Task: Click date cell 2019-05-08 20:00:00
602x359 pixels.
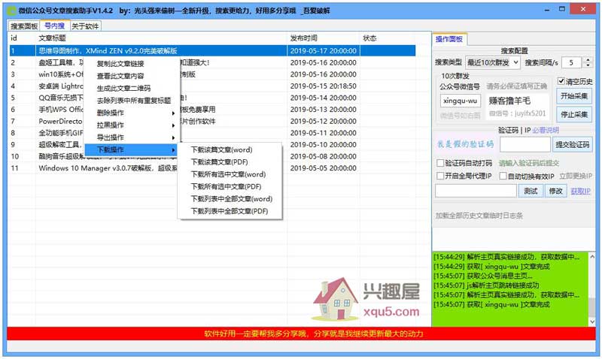Action: pos(324,156)
